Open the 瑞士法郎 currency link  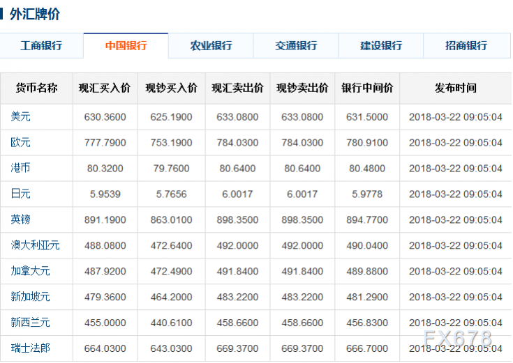click(x=30, y=348)
